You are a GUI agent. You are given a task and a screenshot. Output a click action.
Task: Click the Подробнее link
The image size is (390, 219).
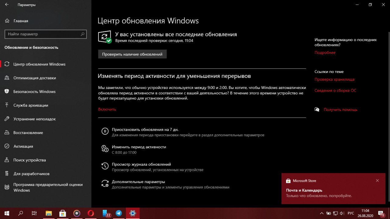click(325, 53)
